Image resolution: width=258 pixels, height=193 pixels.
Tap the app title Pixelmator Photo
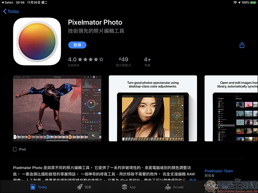95,22
